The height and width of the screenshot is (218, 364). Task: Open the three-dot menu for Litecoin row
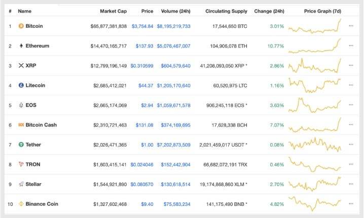coord(351,85)
